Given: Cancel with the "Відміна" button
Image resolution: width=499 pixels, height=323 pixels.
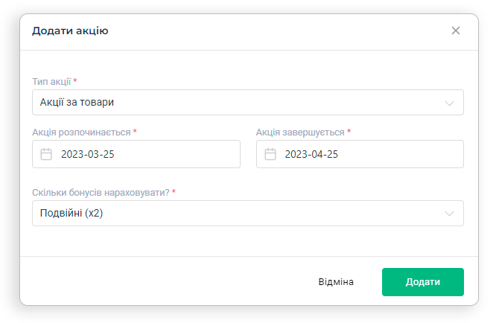Looking at the screenshot, I should tap(336, 282).
